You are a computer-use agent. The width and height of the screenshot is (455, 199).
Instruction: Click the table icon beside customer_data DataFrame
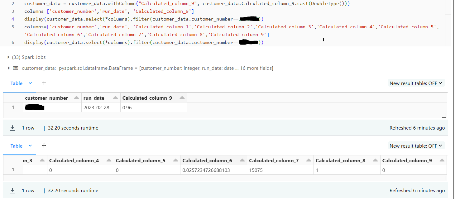coord(15,68)
